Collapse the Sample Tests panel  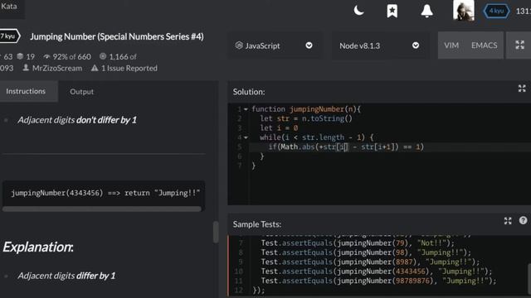click(x=508, y=221)
